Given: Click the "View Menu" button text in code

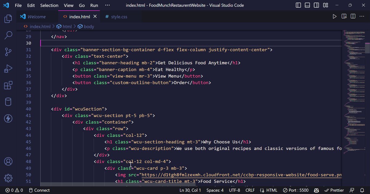Looking at the screenshot, I should click(x=167, y=76).
